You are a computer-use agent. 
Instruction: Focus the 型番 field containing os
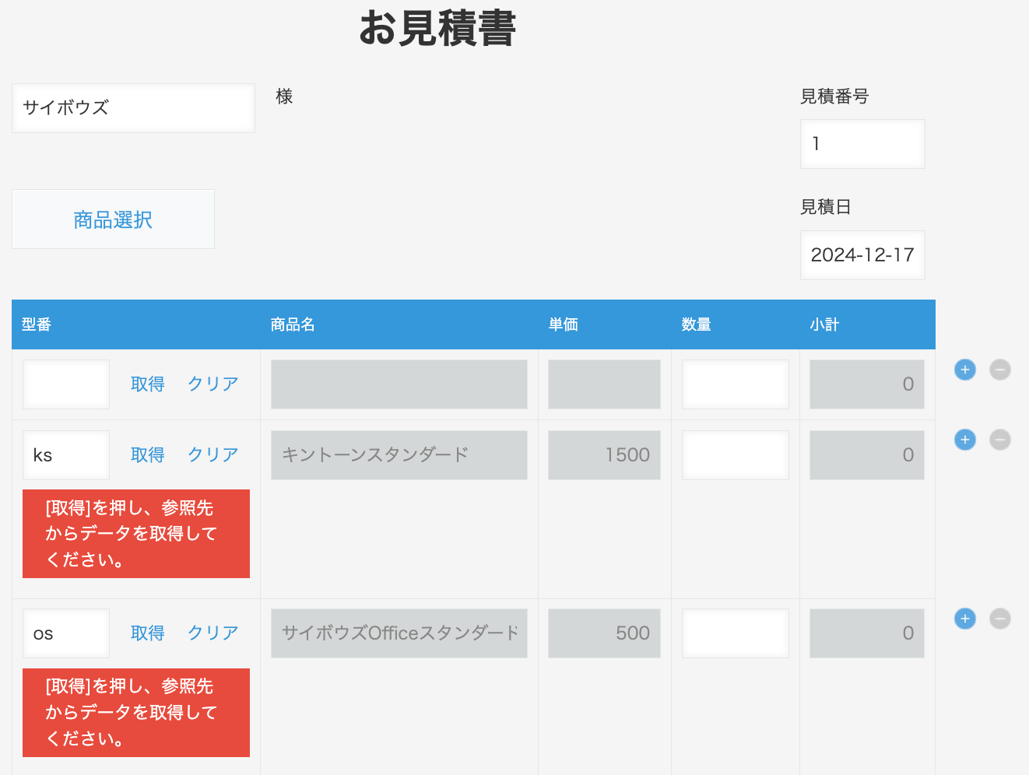66,633
